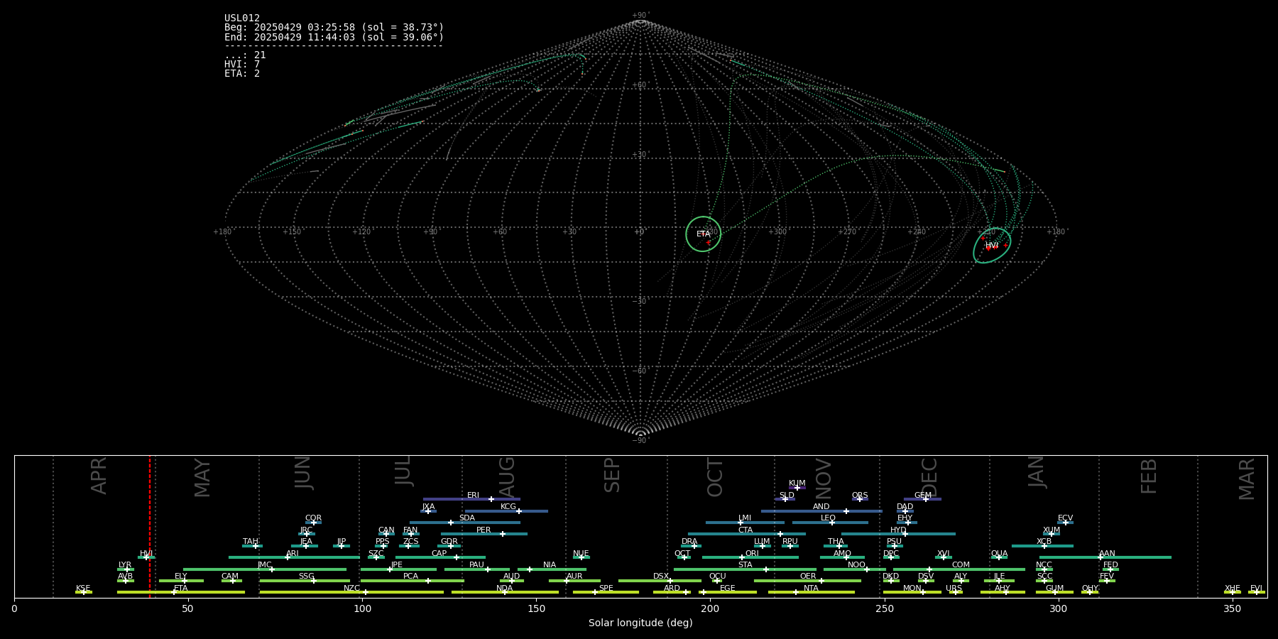1278x639 pixels.
Task: Select the 'ETA: 2' count in header
Action: point(242,73)
